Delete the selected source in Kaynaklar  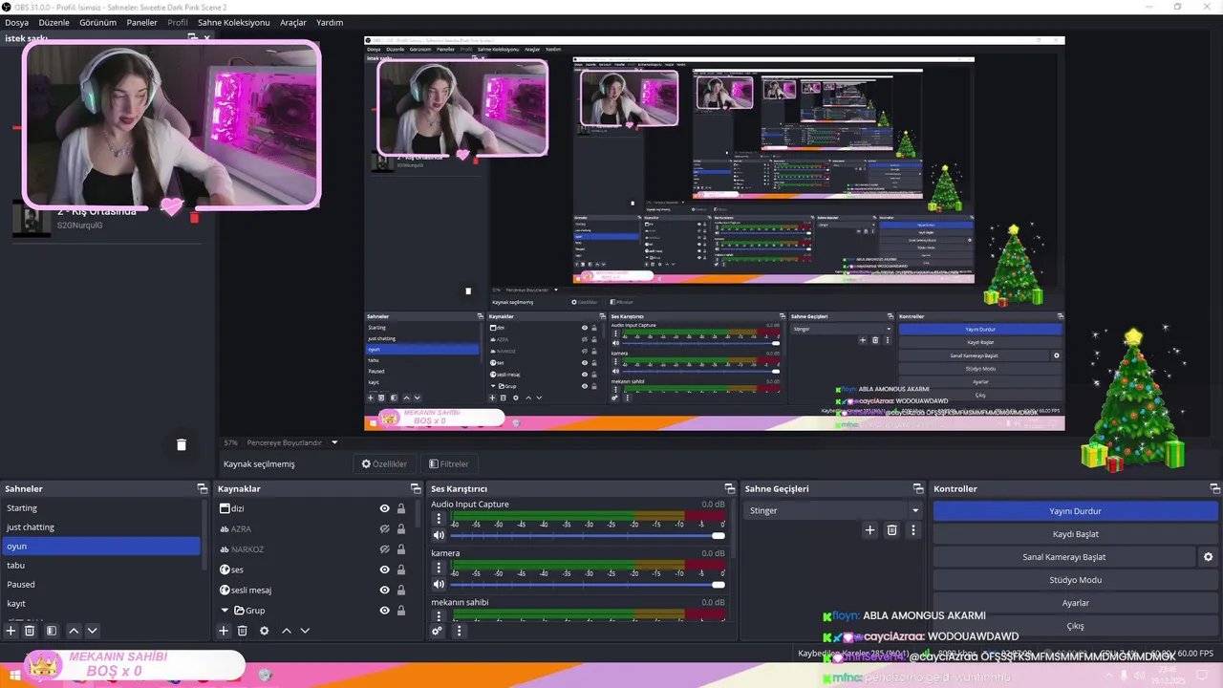pos(243,631)
